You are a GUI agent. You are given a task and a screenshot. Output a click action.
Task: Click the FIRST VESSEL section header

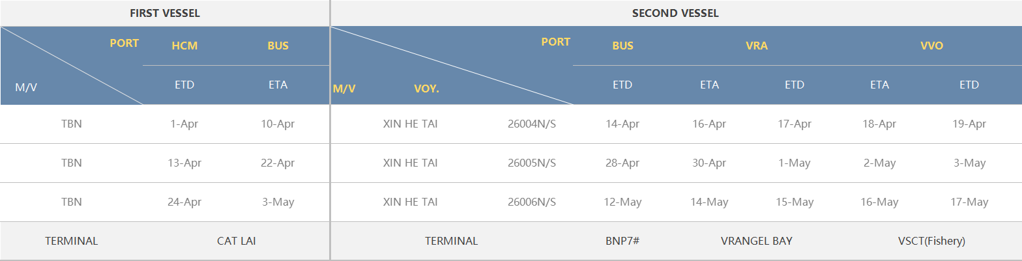point(165,13)
